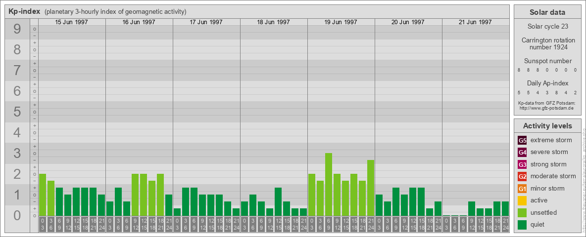Click the 'severe storm' legend label
Viewport: 586px width, 237px height.
pos(549,153)
